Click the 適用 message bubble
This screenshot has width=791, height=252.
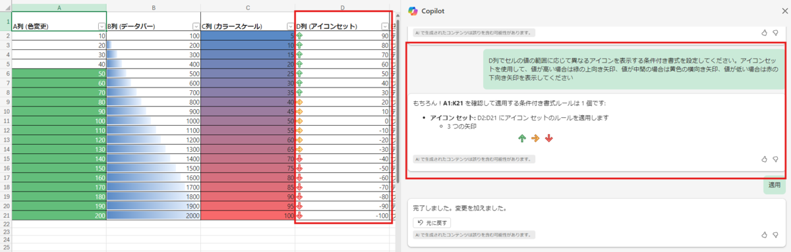point(775,186)
